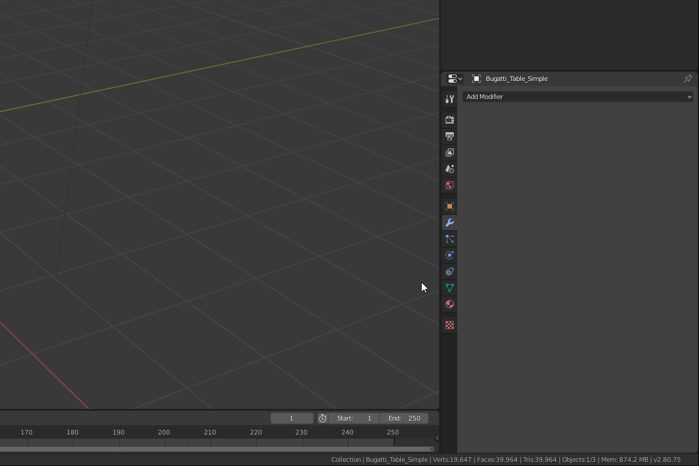Viewport: 699px width, 466px height.
Task: Open the Scene Properties icon
Action: pos(449,168)
